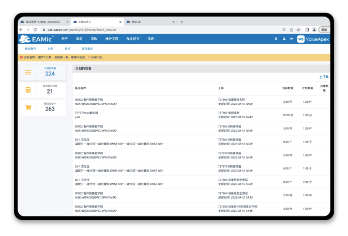Switch to the 出库 tab
This screenshot has height=236, width=348.
tap(50, 49)
